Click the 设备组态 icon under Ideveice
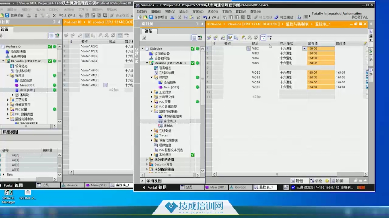Screen dimensions: 389x218 coord(156,68)
